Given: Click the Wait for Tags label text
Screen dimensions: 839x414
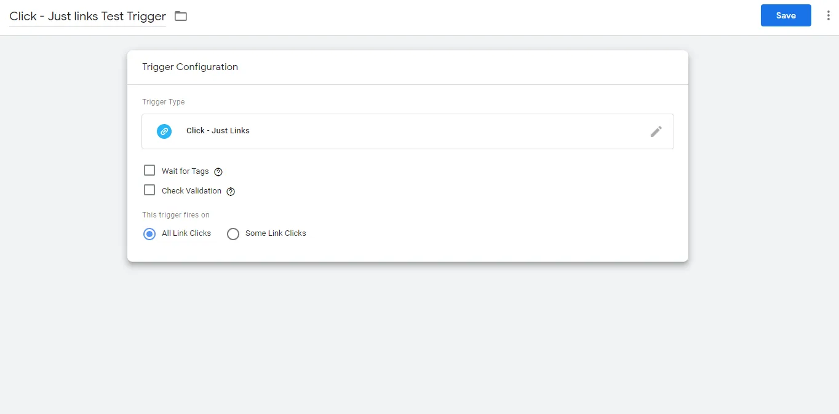Looking at the screenshot, I should click(185, 171).
